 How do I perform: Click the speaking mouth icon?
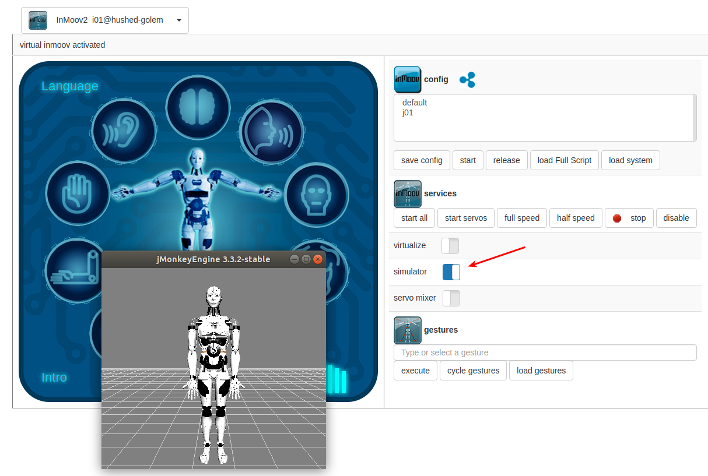(271, 131)
